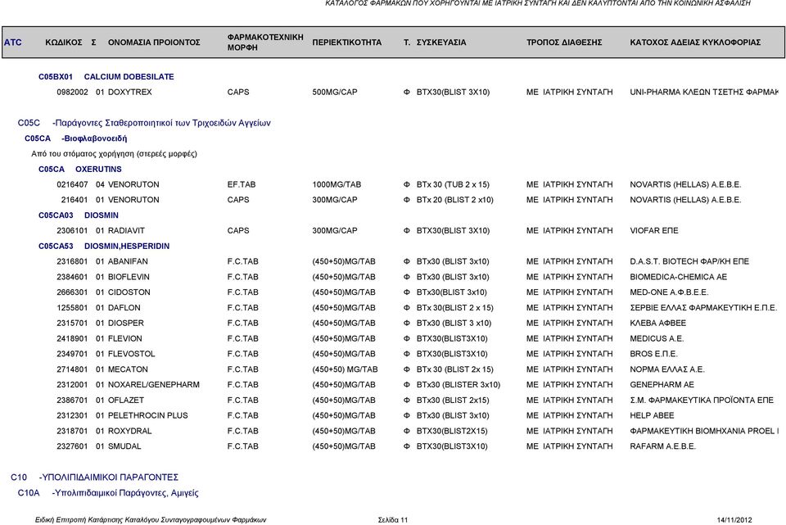This screenshot has width=786, height=525.
Task: Click VENORUTON CAPS row code 216401
Action: click(x=75, y=200)
